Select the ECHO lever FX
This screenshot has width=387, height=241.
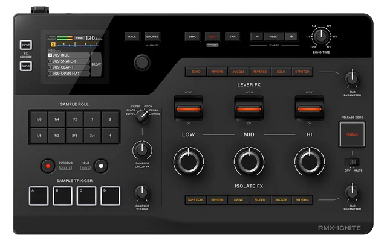196,72
